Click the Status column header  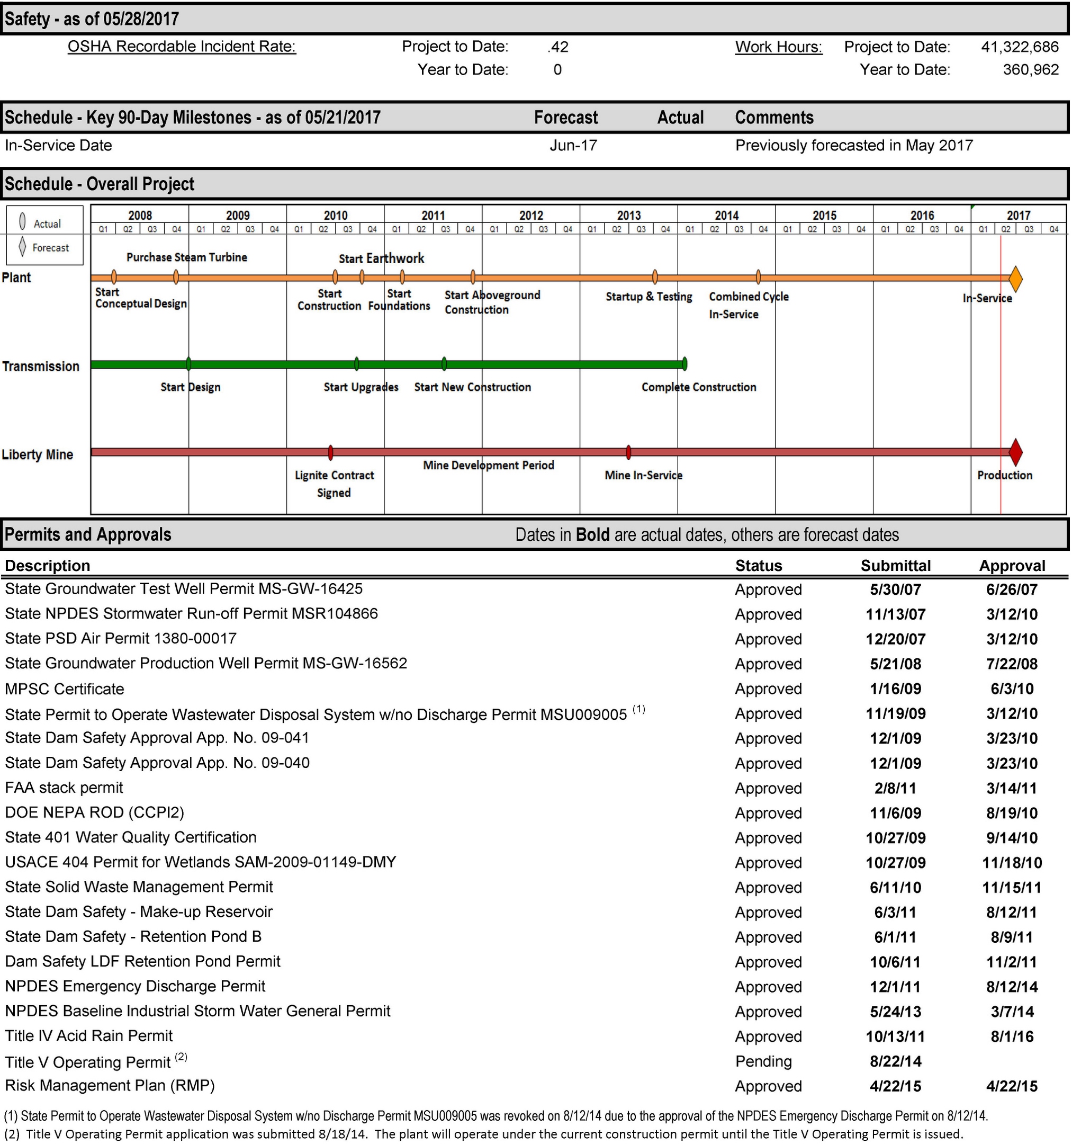tap(759, 566)
